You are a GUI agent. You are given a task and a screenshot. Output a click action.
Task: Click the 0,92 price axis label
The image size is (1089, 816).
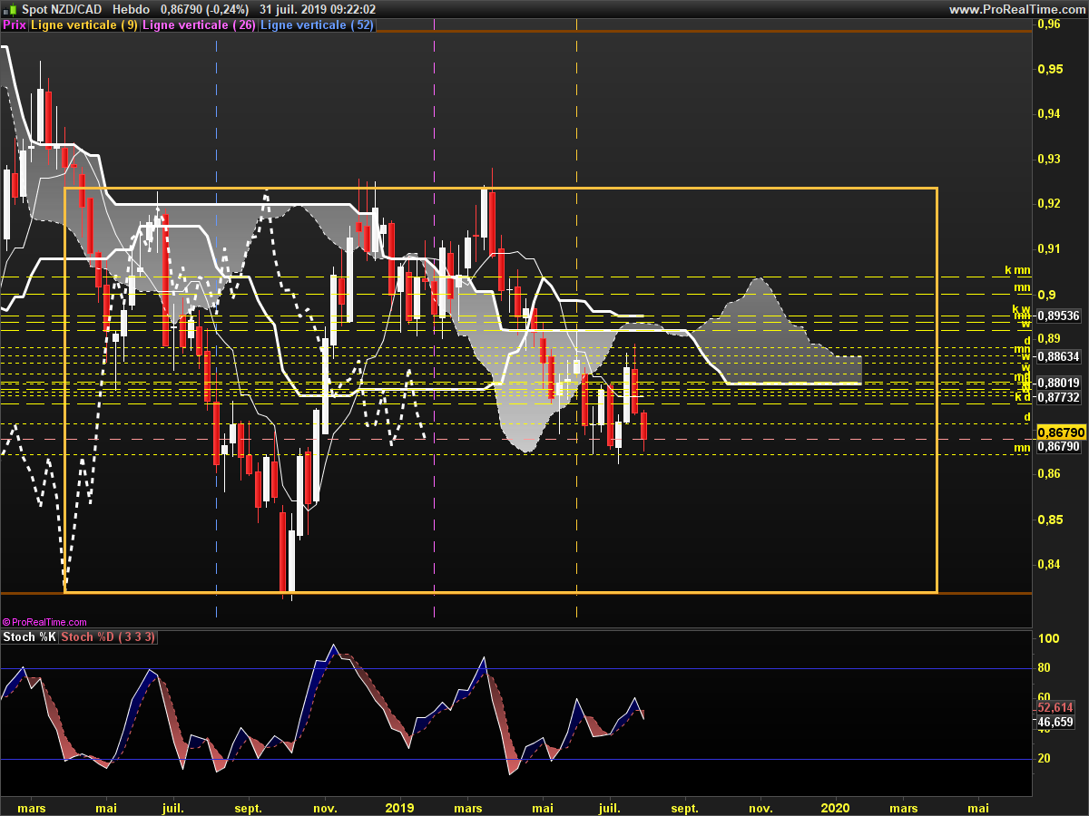point(1048,203)
